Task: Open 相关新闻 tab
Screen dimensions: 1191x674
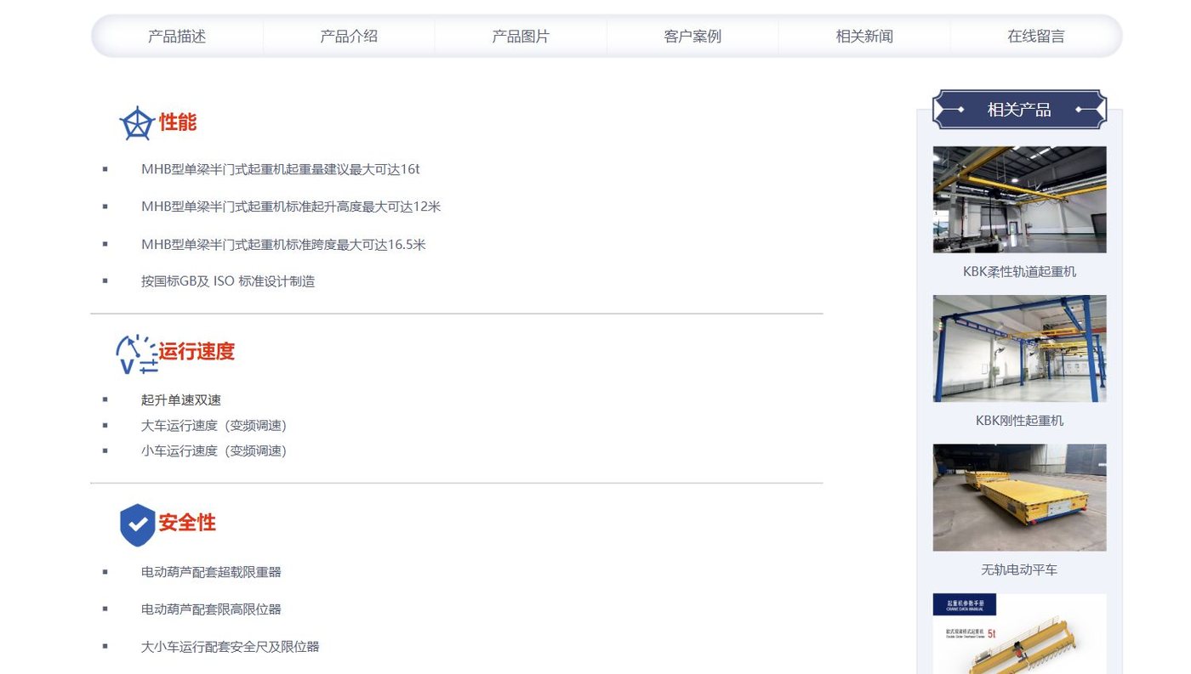Action: tap(864, 37)
